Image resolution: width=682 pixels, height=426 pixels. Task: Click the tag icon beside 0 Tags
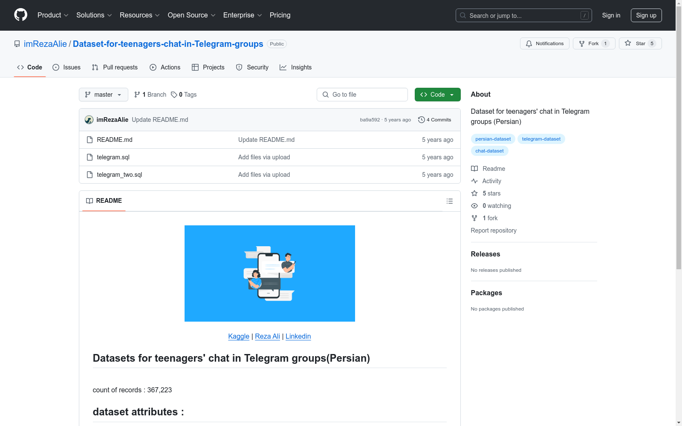[174, 95]
